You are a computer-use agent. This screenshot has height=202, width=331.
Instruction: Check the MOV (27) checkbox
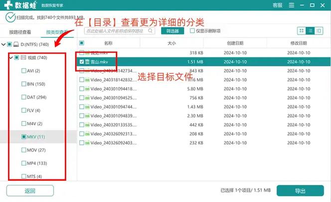[24, 150]
